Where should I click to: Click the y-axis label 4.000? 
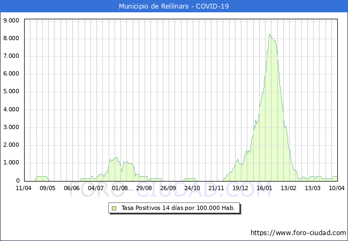[11, 109]
